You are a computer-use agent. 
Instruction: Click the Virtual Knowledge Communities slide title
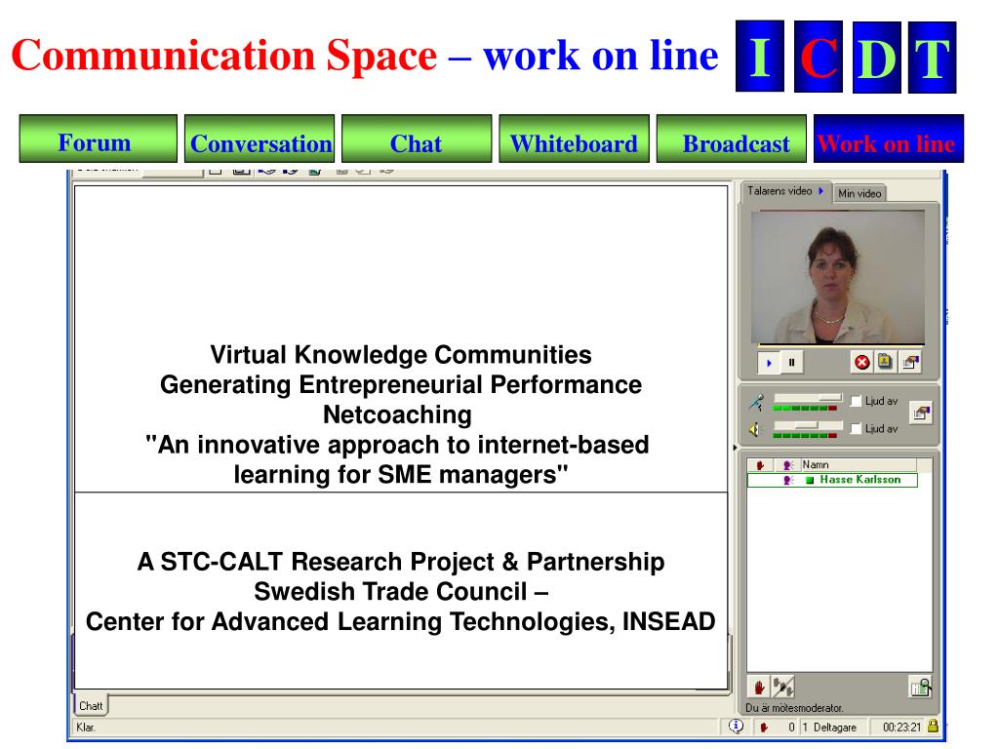pos(401,355)
